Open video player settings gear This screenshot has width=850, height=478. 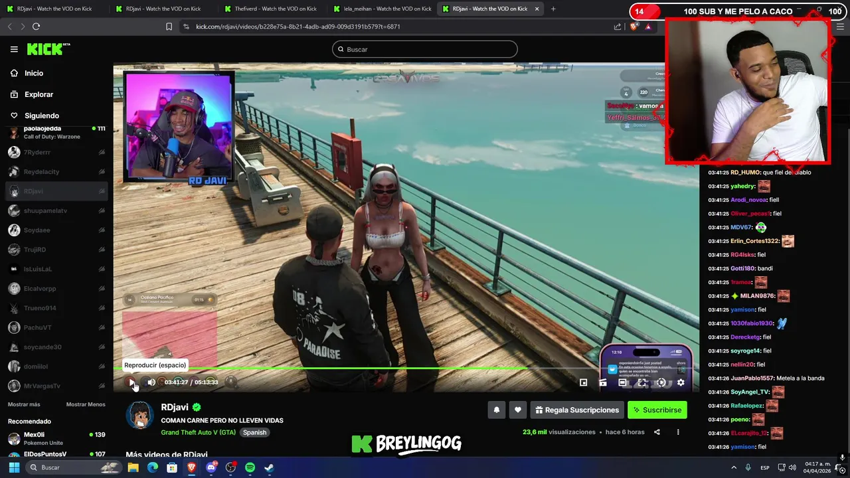click(x=681, y=382)
